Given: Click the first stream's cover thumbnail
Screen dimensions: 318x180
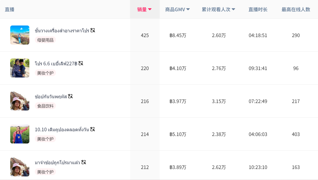Looking at the screenshot, I should point(20,35).
